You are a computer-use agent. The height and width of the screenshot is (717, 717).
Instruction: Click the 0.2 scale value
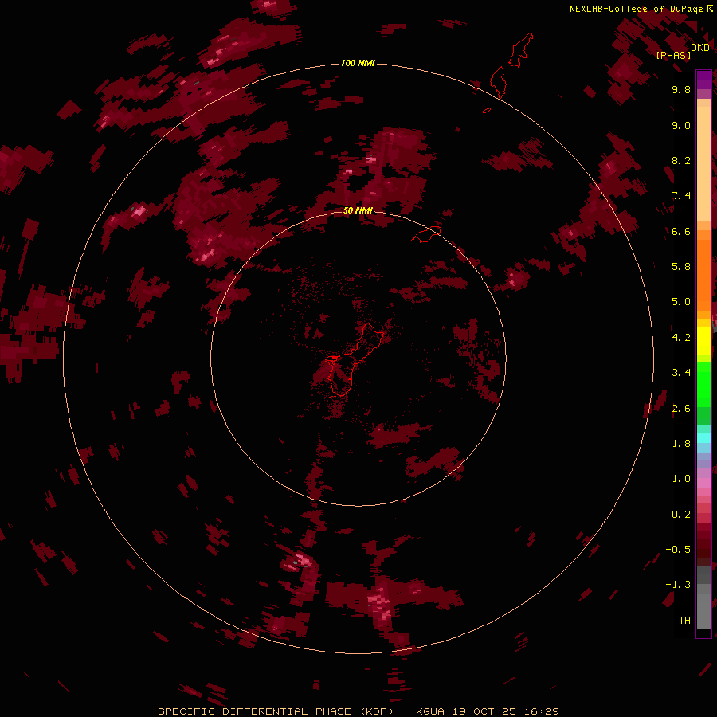tap(681, 515)
